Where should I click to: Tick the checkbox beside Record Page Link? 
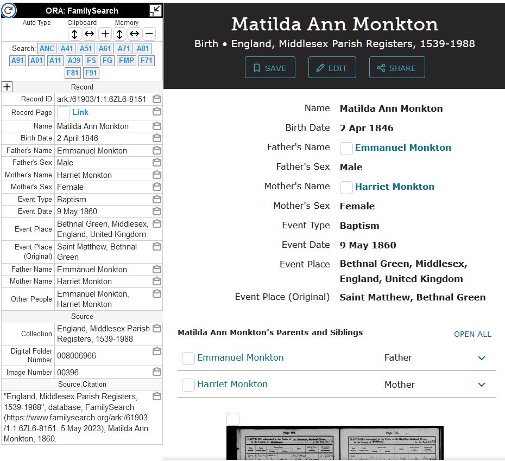click(64, 113)
